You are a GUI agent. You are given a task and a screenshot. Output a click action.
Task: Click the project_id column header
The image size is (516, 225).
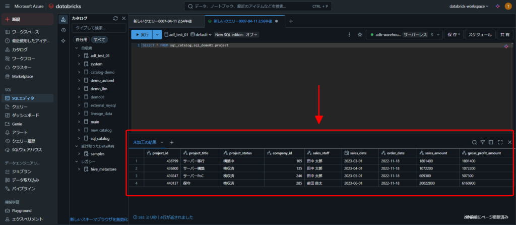[160, 153]
